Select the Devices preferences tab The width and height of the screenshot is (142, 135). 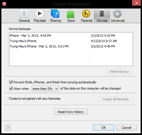tap(102, 16)
